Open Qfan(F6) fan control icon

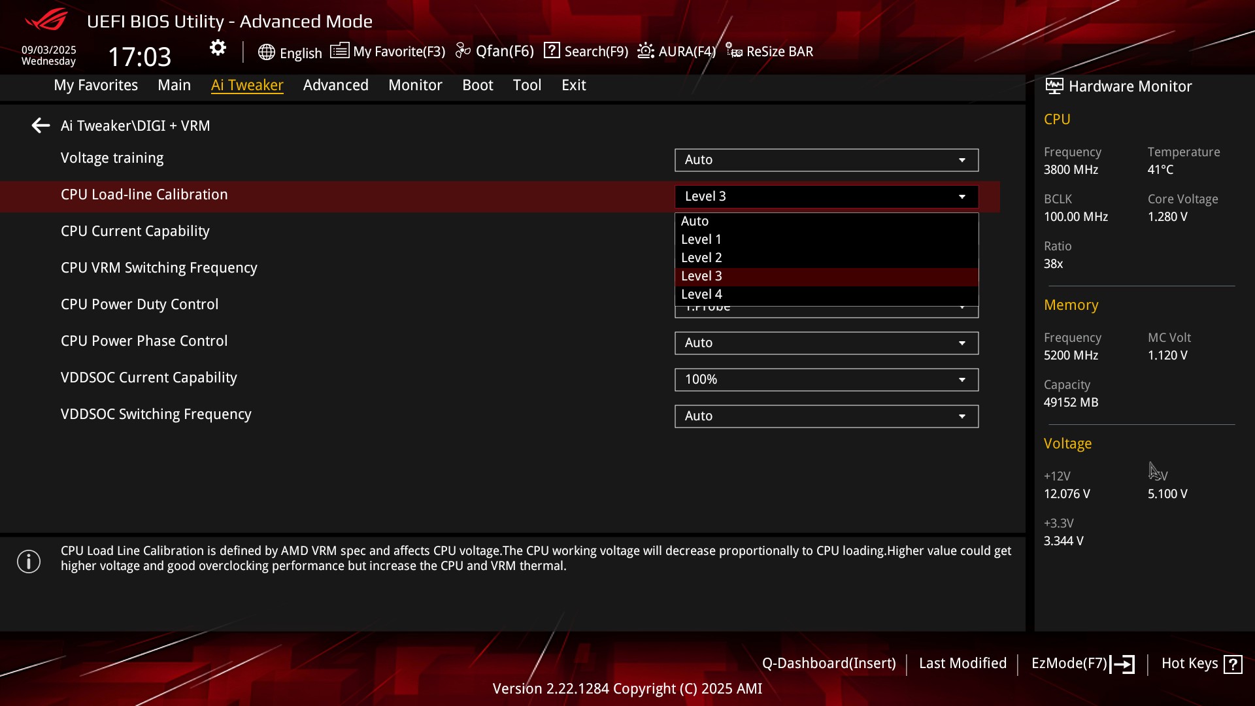pos(463,51)
